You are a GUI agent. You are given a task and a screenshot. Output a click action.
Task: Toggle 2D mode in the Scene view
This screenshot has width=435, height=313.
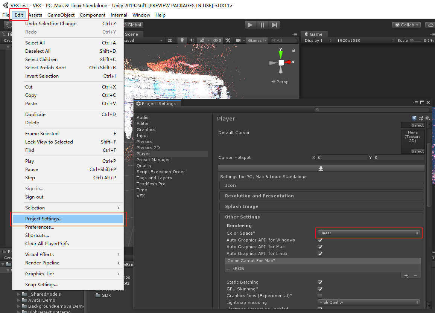pyautogui.click(x=170, y=40)
